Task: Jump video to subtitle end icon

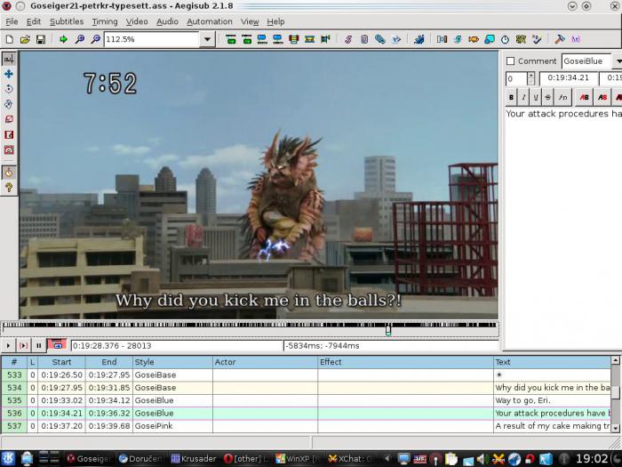Action: tap(246, 39)
